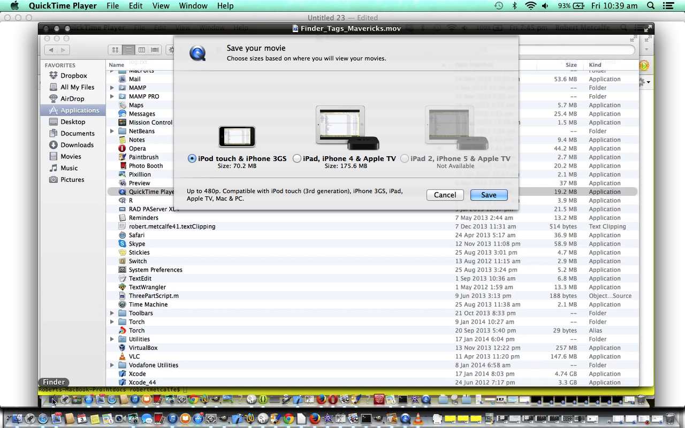685x428 pixels.
Task: Select Time Machine in the file list
Action: coord(372,304)
